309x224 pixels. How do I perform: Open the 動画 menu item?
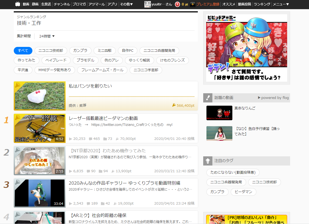[26, 4]
